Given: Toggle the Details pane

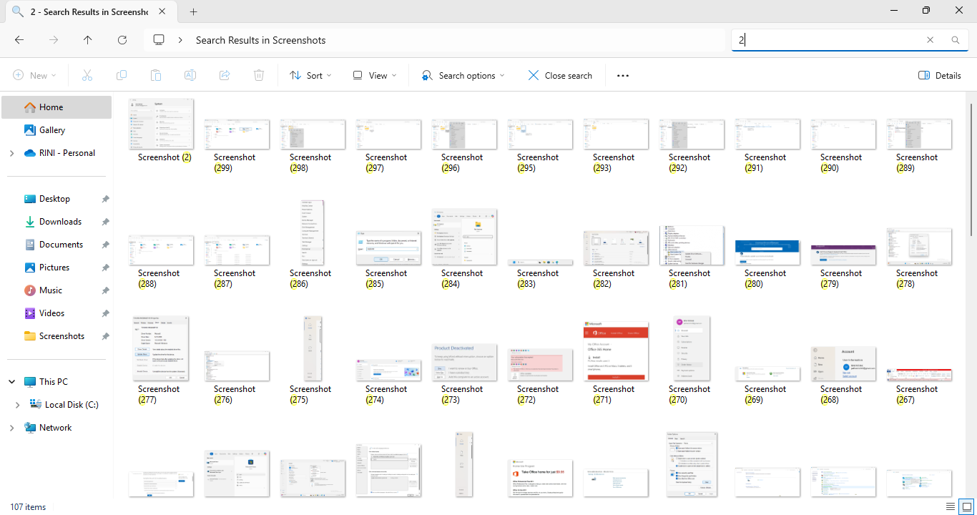Looking at the screenshot, I should coord(939,75).
